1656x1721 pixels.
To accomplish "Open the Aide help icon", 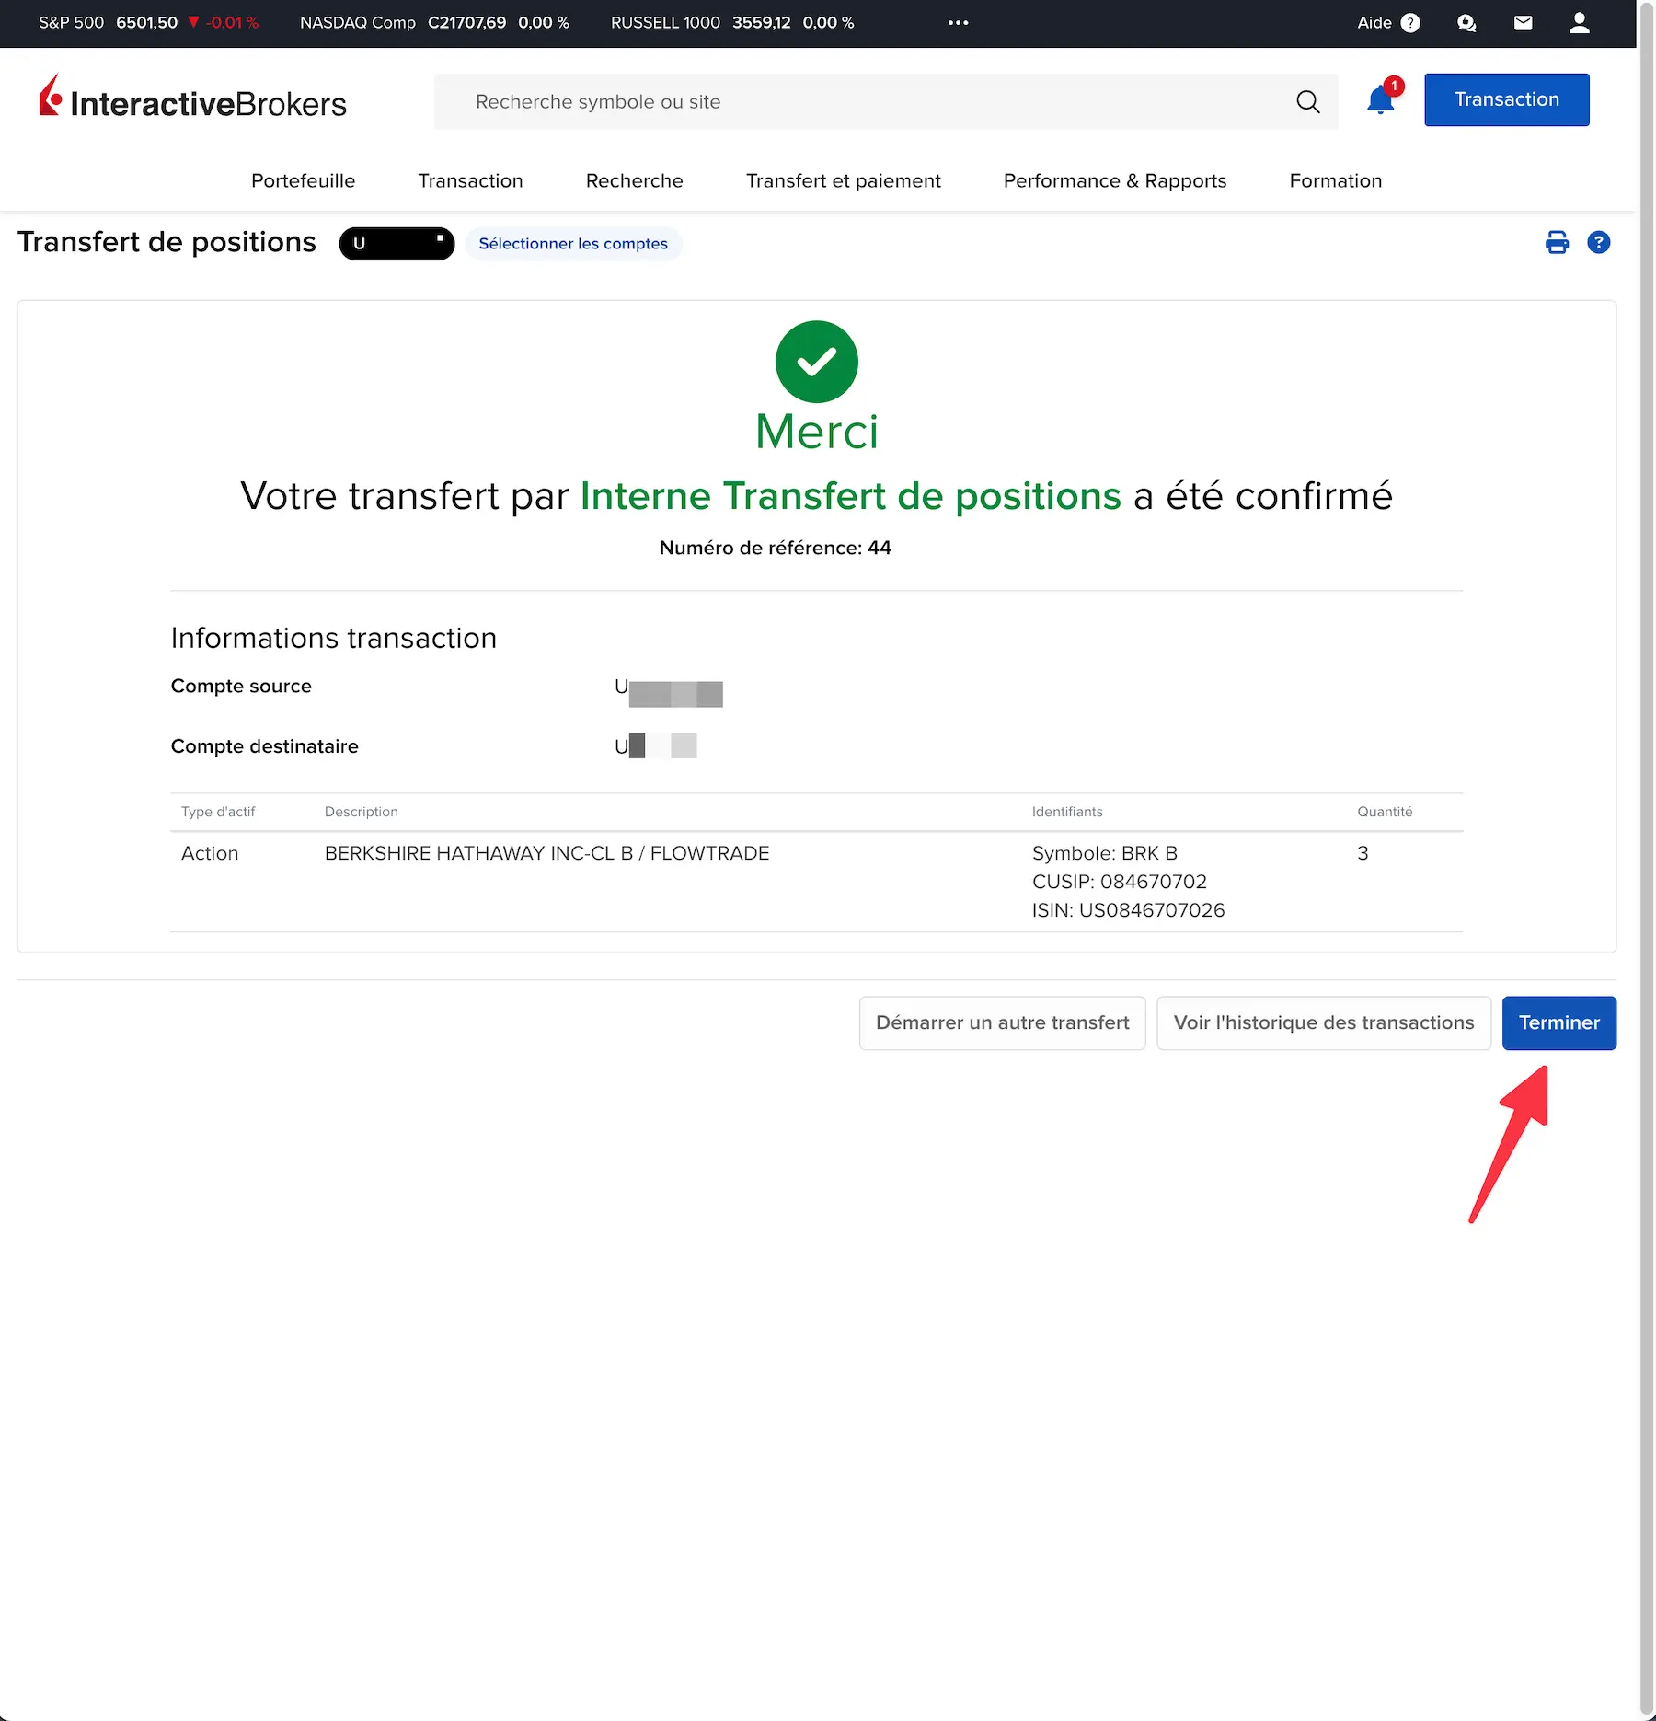I will [1410, 23].
